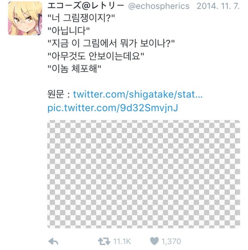
Task: Like the tweet with the heart icon
Action: tap(154, 241)
